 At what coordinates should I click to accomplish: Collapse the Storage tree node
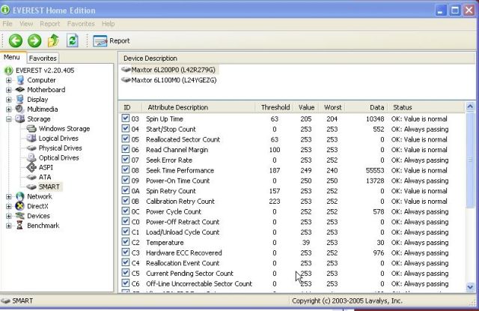click(9, 119)
